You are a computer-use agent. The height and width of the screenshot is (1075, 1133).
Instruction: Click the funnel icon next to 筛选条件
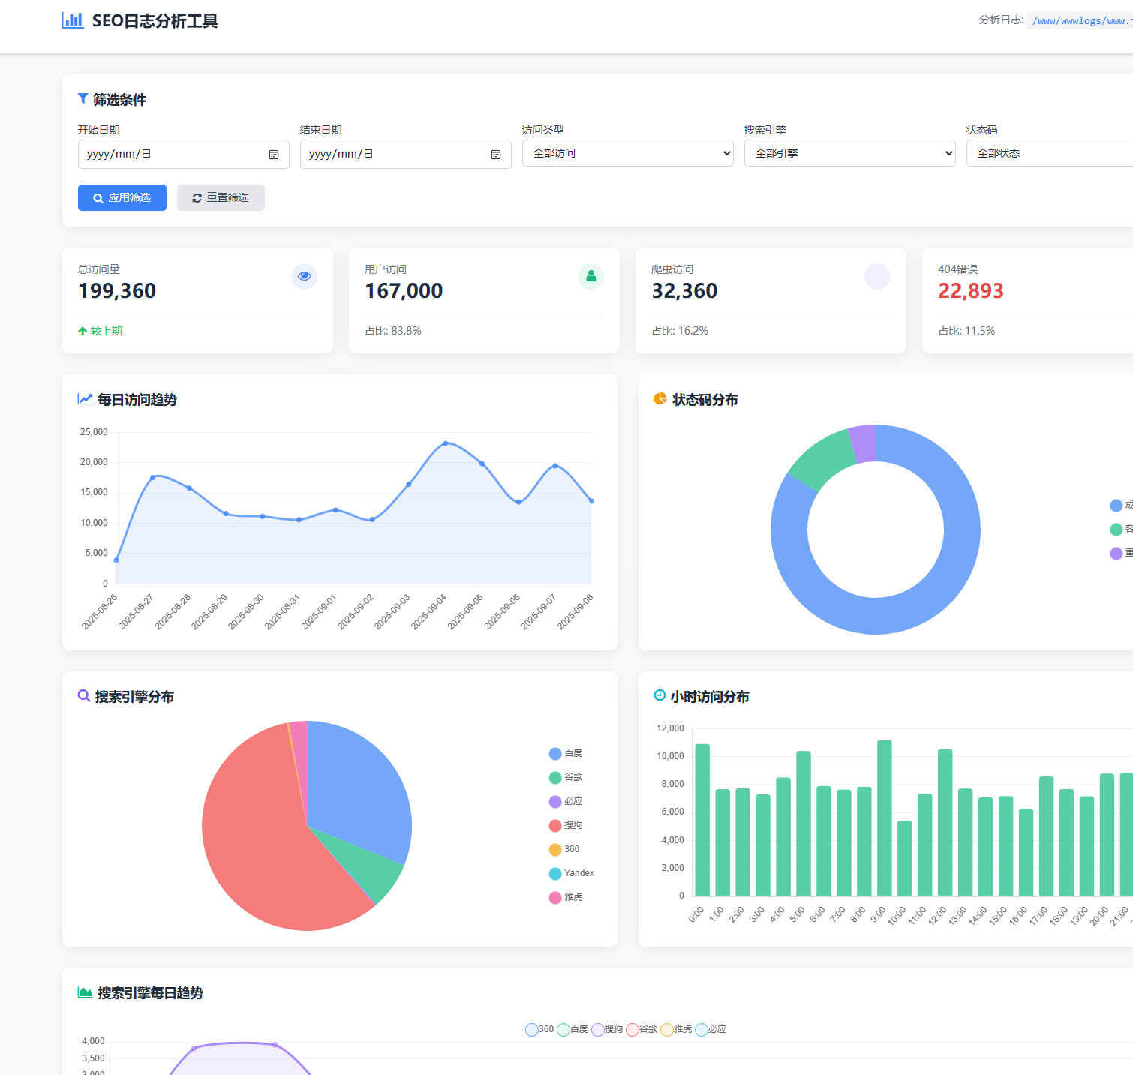click(x=83, y=99)
